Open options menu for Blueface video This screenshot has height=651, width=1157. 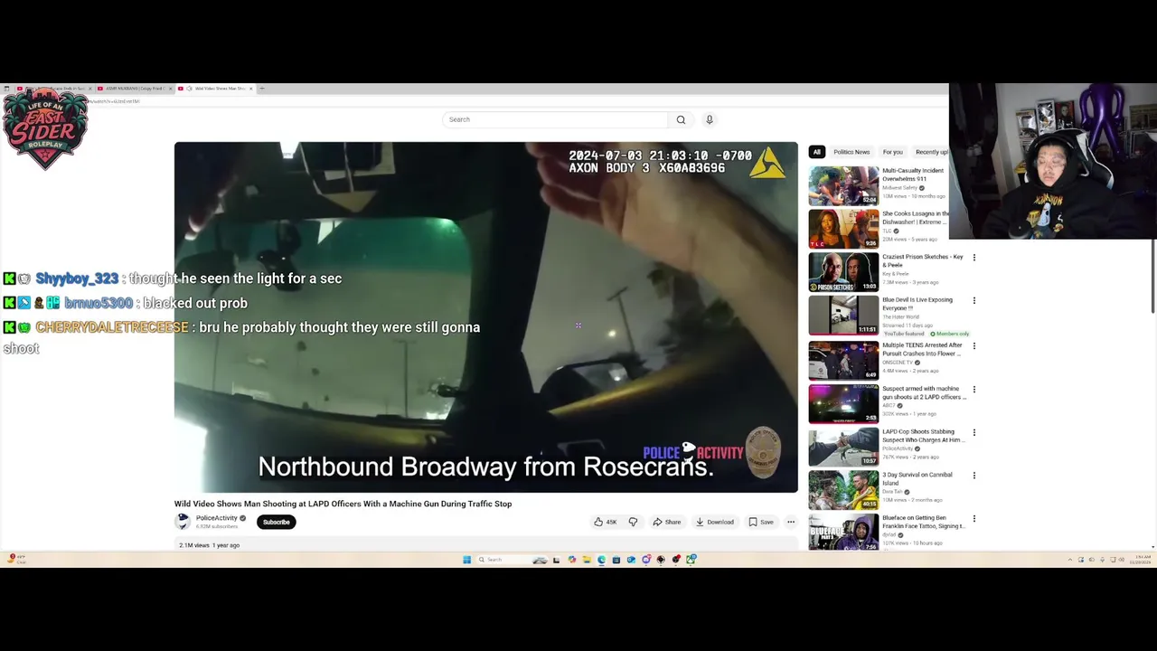(x=974, y=519)
